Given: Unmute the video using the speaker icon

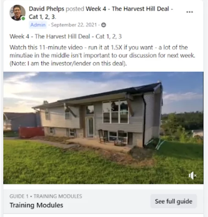Looking at the screenshot, I should (192, 175).
